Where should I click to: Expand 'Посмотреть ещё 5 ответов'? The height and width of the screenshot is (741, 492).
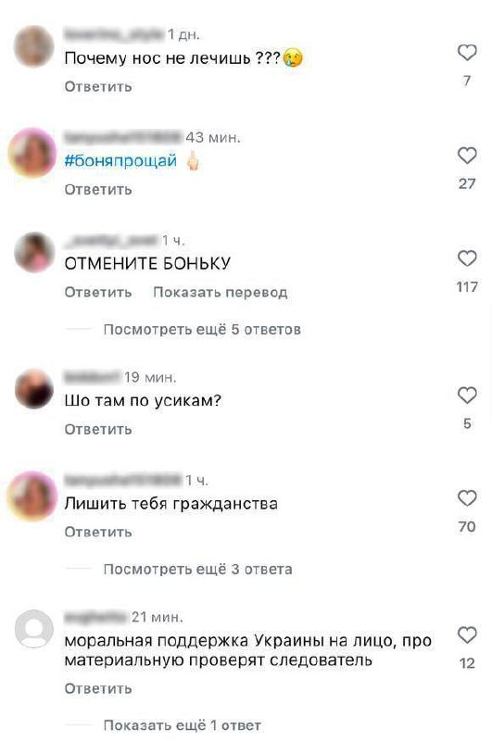pyautogui.click(x=202, y=330)
